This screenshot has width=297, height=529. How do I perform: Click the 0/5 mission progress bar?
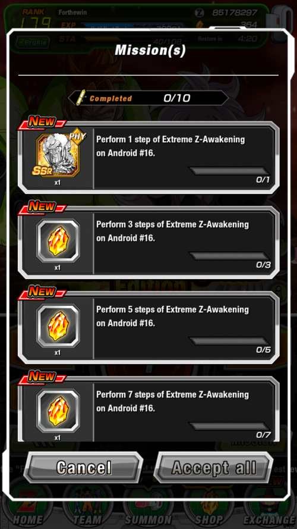coord(229,341)
